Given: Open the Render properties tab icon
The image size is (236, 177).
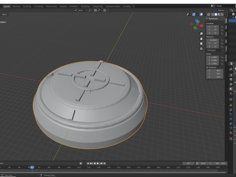Looking at the screenshot, I should (231, 75).
